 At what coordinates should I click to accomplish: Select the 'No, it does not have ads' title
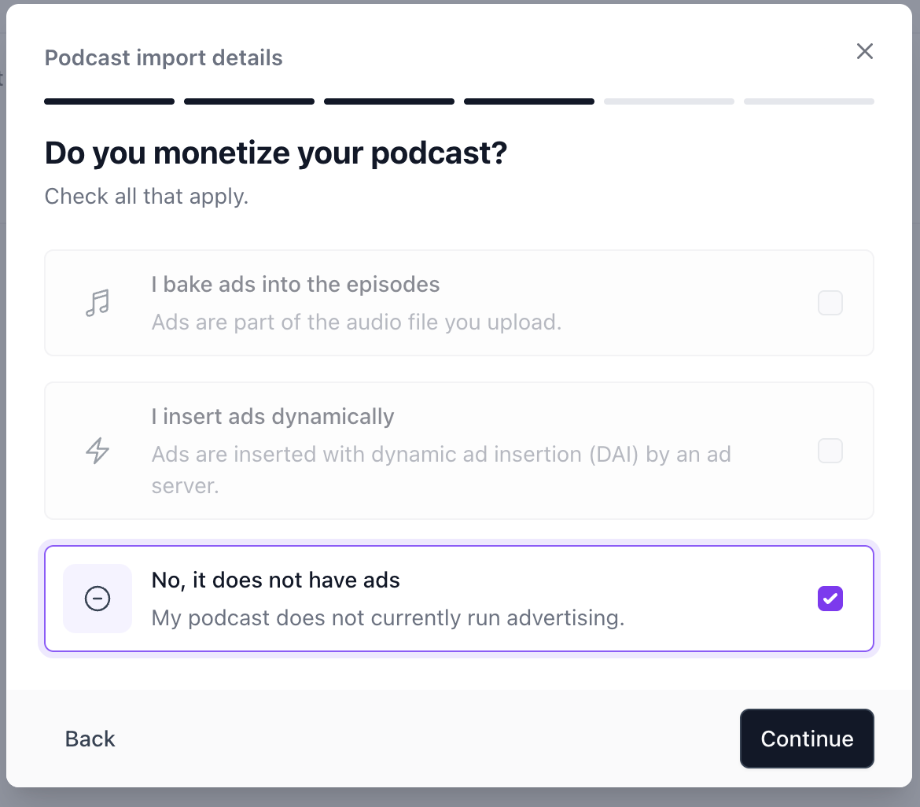coord(276,580)
